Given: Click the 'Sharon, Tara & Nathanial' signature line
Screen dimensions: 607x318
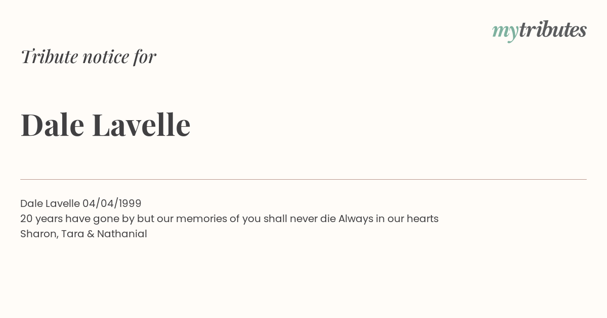Looking at the screenshot, I should pyautogui.click(x=83, y=234).
